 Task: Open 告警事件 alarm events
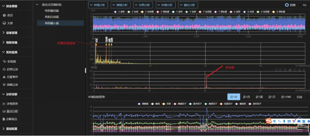pyautogui.click(x=12, y=77)
